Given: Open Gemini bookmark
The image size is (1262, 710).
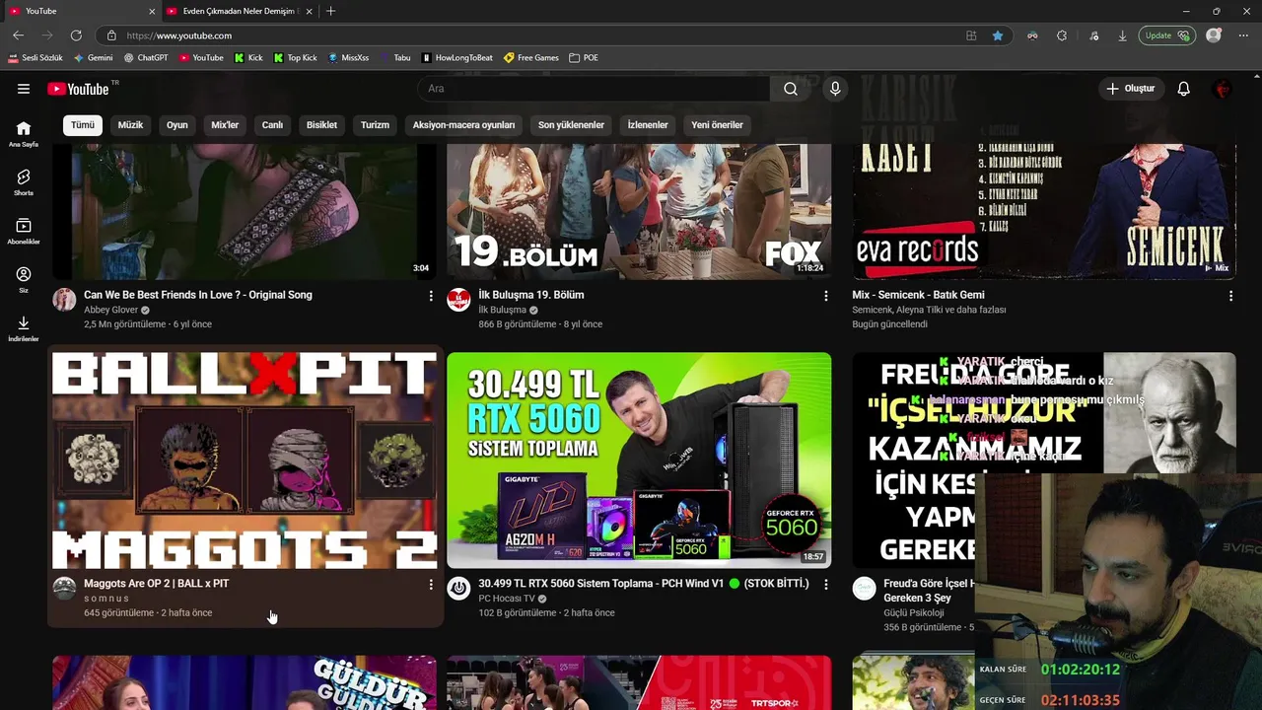Looking at the screenshot, I should (93, 57).
